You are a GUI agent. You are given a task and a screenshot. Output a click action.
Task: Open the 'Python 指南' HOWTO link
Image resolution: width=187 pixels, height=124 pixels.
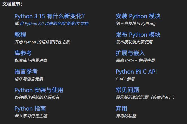[30, 109]
